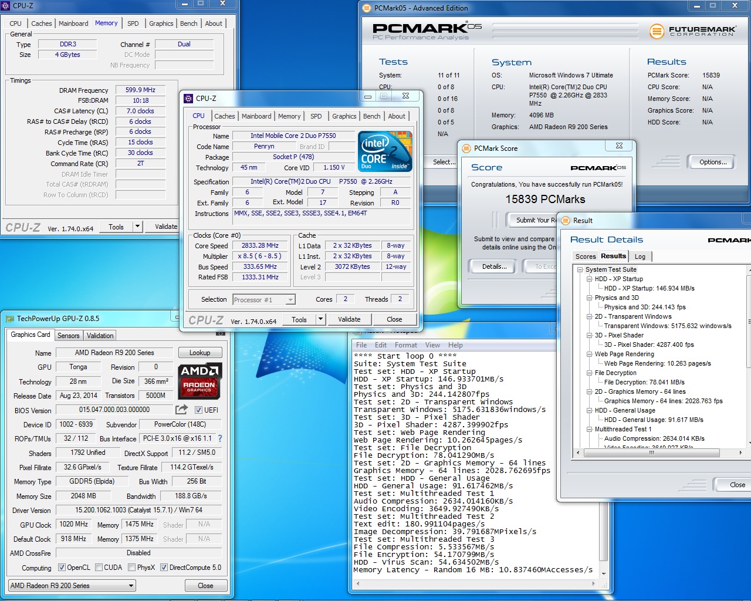Click the Lookup button in GPU-Z
Viewport: 751px width, 601px height.
coord(199,353)
